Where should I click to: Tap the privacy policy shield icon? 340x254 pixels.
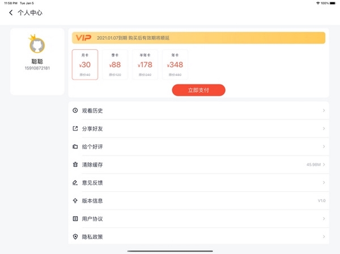75,236
